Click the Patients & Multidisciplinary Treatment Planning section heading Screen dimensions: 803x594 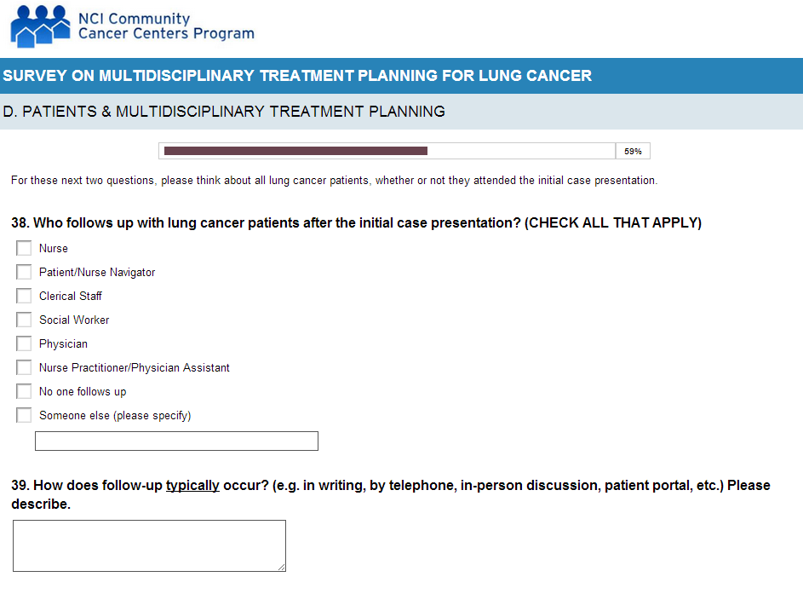[x=224, y=112]
